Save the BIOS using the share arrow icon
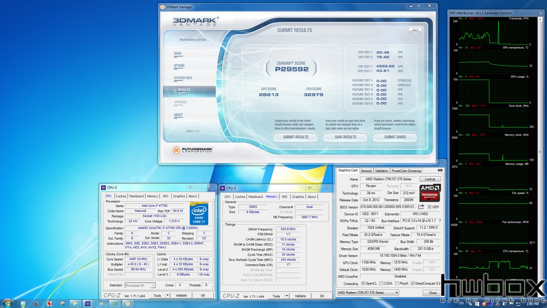Screen dimensions: 547x308 coord(421,207)
